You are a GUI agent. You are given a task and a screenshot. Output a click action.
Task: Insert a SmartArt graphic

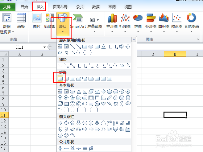(78, 21)
